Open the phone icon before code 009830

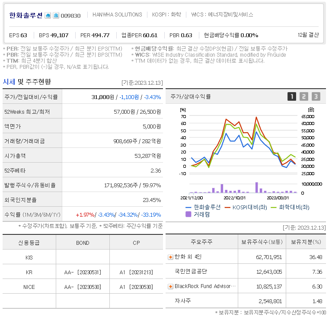56,16
